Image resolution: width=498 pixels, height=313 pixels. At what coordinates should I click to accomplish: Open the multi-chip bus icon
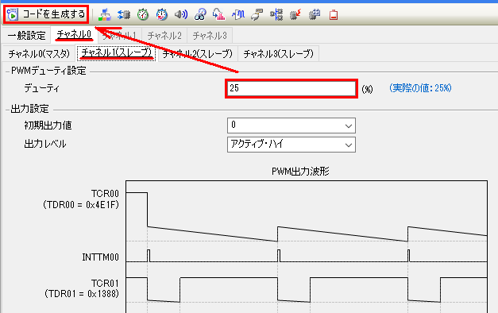tap(276, 14)
